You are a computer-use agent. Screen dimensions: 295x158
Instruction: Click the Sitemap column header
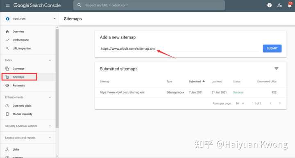point(104,81)
